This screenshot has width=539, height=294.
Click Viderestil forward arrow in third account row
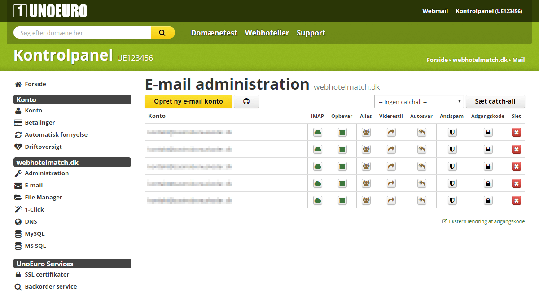[x=391, y=166]
